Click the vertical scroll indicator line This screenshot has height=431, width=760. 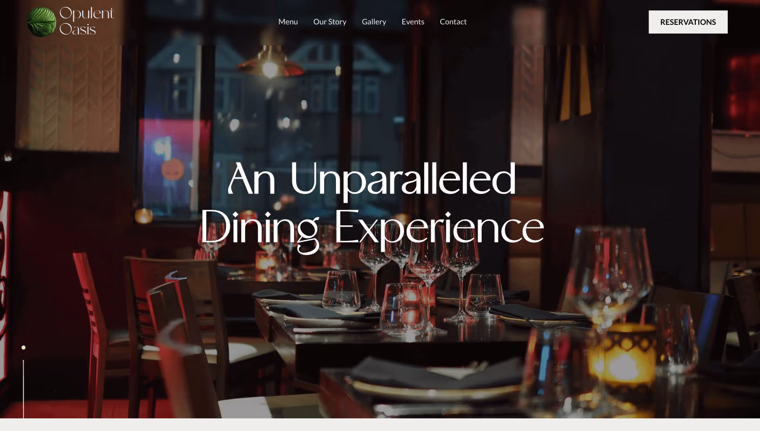[24, 389]
